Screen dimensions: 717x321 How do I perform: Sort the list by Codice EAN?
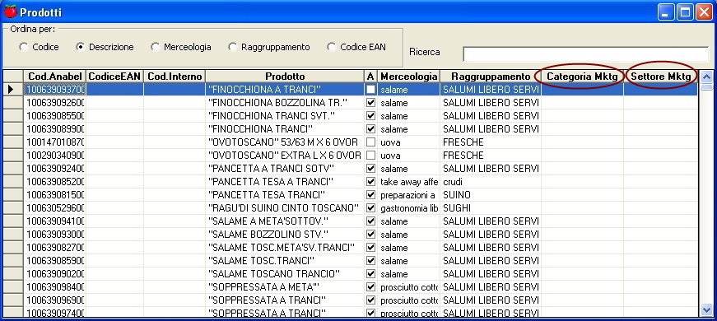pyautogui.click(x=332, y=47)
